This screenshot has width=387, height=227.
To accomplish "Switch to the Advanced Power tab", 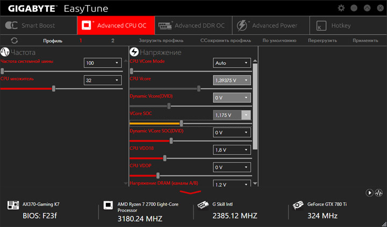I will tap(271, 25).
